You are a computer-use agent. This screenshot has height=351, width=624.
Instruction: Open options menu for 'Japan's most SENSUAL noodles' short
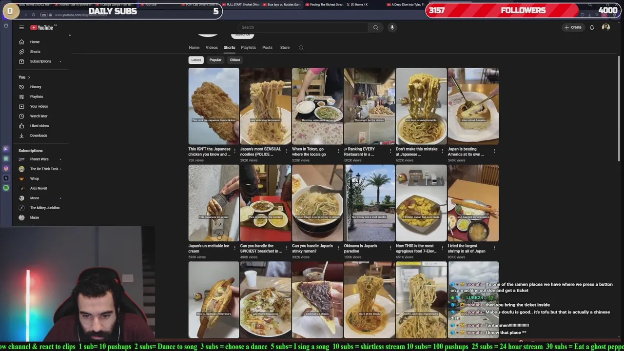287,151
